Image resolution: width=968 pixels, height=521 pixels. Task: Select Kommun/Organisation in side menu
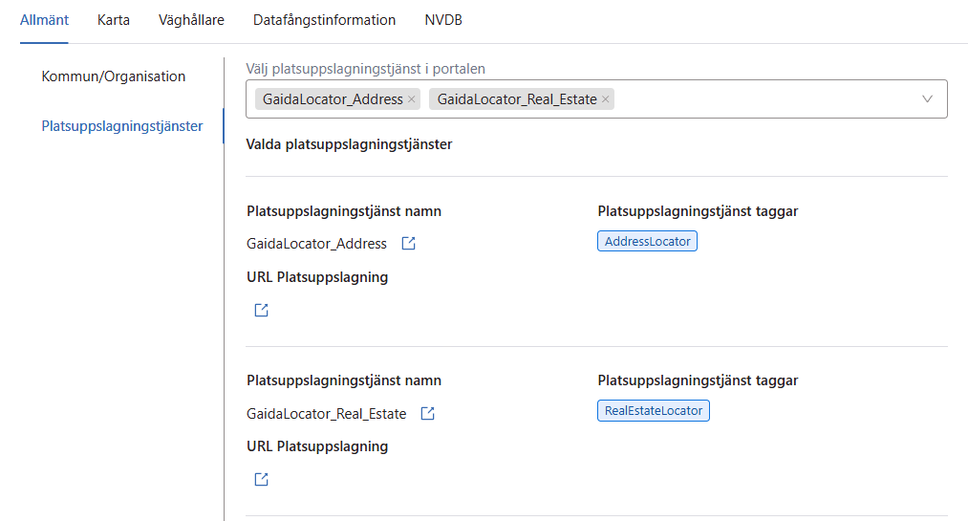click(x=114, y=76)
